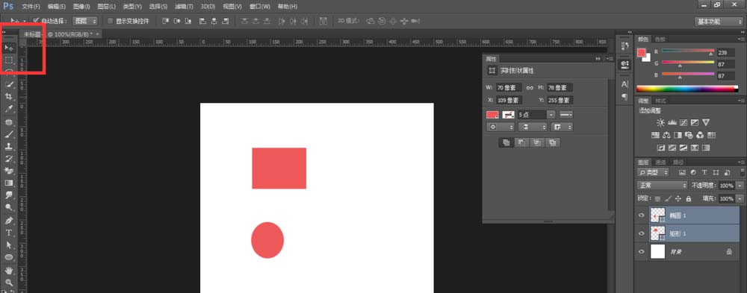Select the Crop tool
Screen dimensions: 747x293
pos(8,97)
